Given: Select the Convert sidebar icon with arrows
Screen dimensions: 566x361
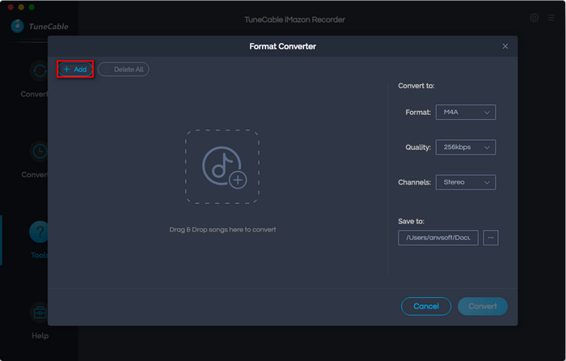Looking at the screenshot, I should [39, 70].
